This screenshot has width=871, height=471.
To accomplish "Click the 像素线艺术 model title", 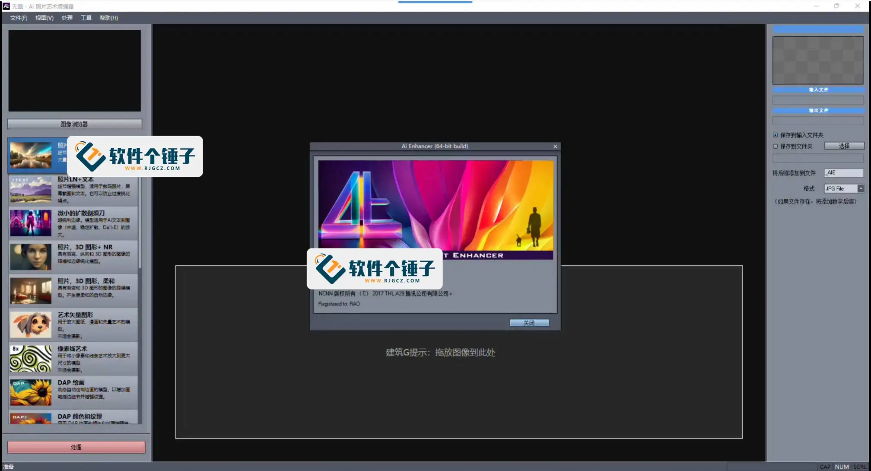I will click(x=72, y=348).
